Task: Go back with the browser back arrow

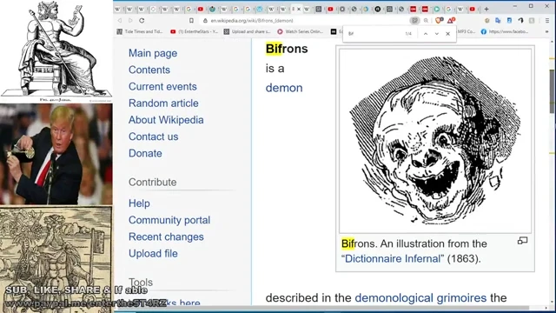Action: click(120, 21)
